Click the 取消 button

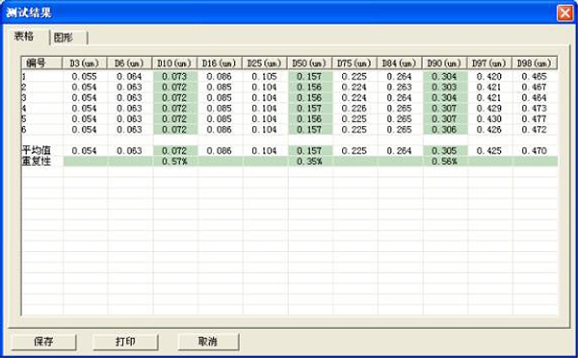tap(208, 342)
